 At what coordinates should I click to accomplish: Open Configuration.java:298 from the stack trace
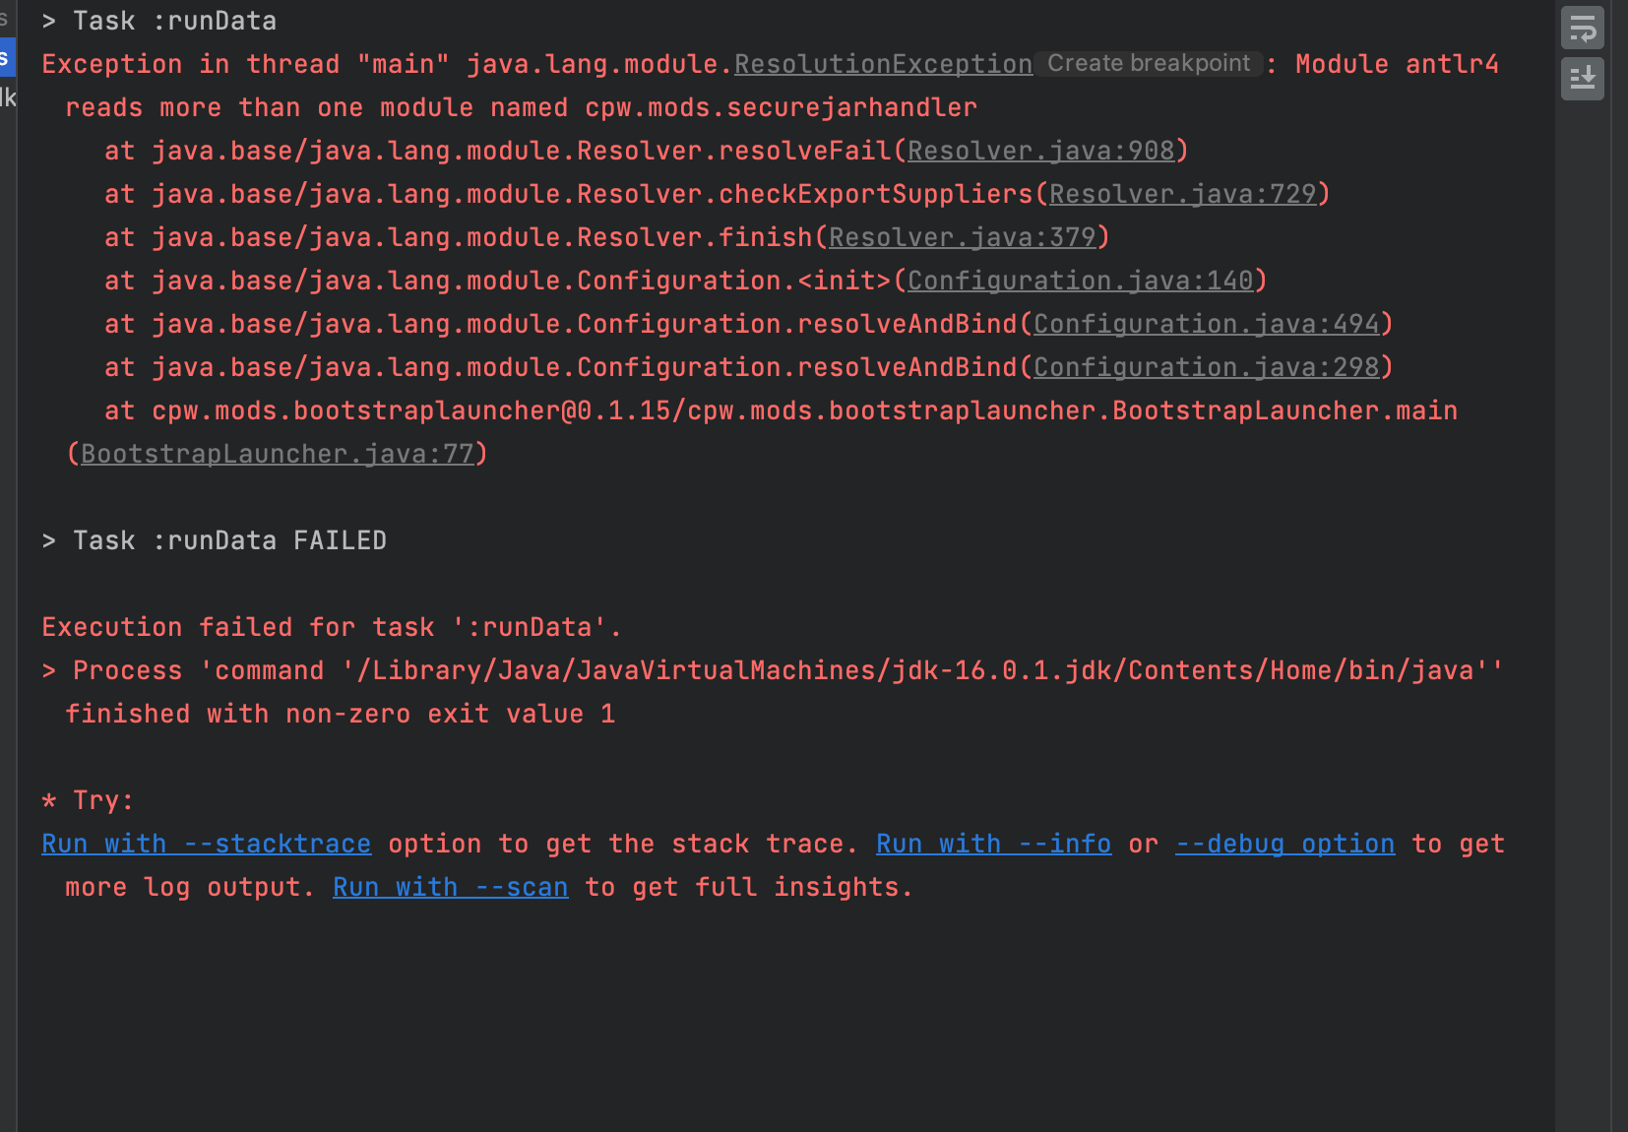tap(1208, 367)
